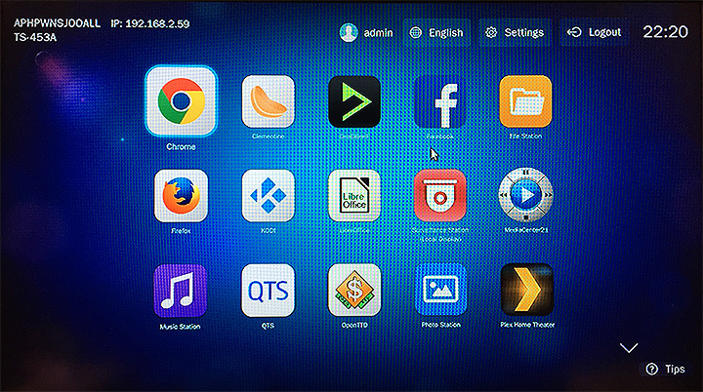The height and width of the screenshot is (392, 703).
Task: Launch the Chrome browser app
Action: click(181, 100)
